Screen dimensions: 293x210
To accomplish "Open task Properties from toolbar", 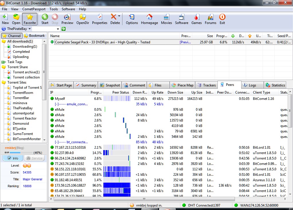I will tap(100, 19).
